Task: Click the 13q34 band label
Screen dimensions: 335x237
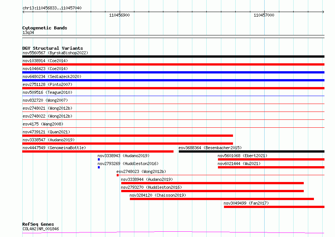Action: pos(28,32)
